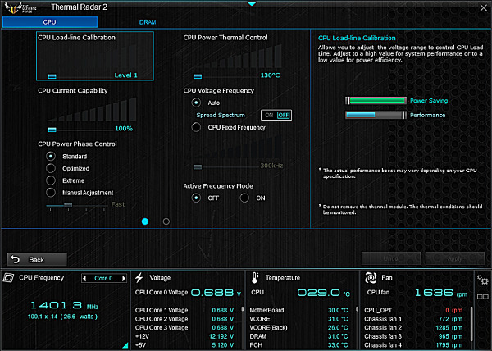The image size is (492, 351).
Task: Click the Chassis fan 4 row
Action: (x=413, y=345)
